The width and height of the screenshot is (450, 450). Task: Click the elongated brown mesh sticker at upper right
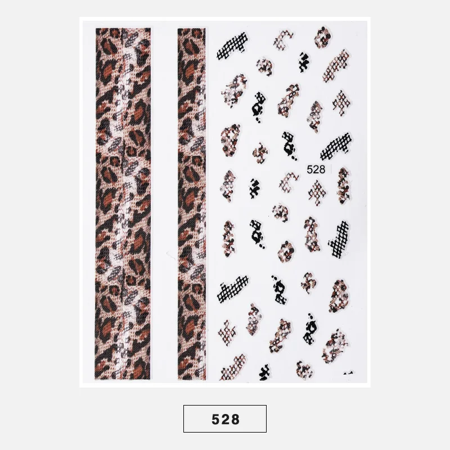tap(336, 66)
